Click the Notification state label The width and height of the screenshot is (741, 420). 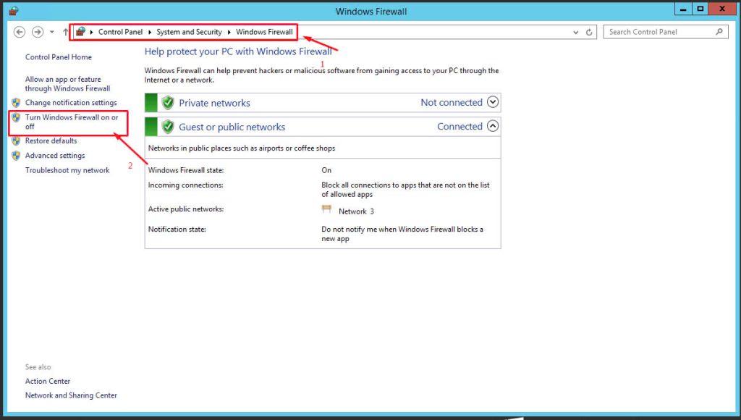pyautogui.click(x=177, y=230)
